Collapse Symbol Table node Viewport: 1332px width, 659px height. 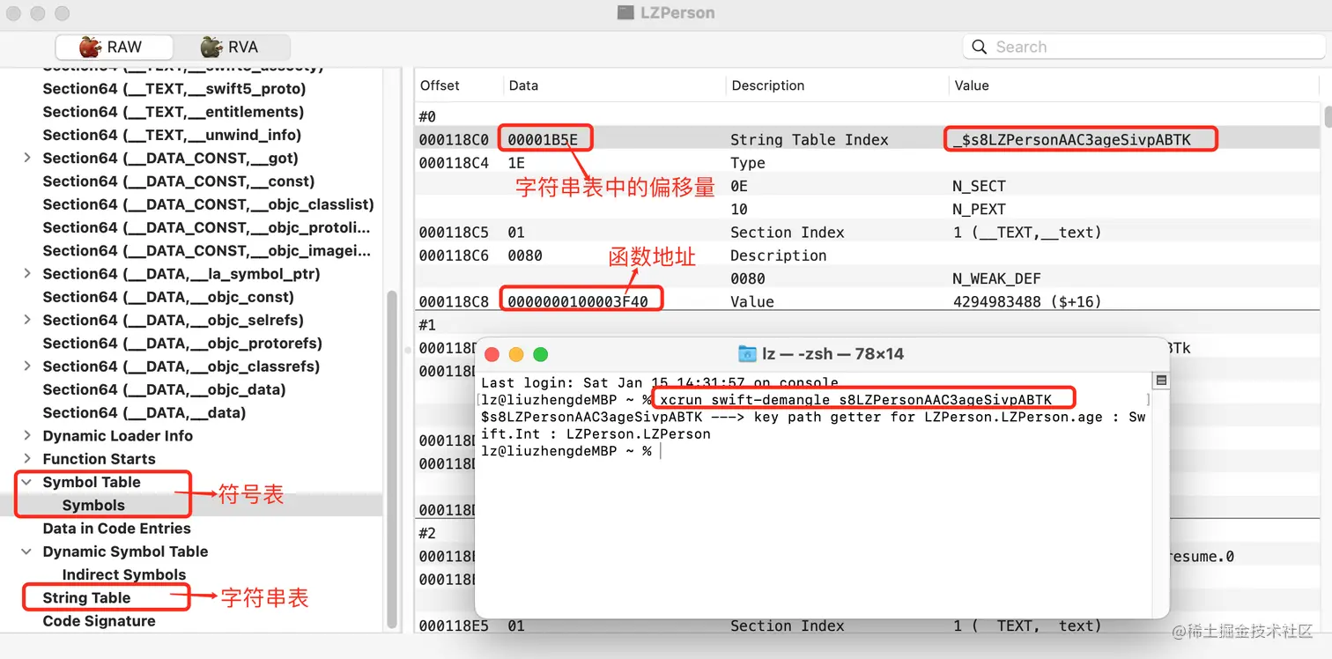point(27,482)
